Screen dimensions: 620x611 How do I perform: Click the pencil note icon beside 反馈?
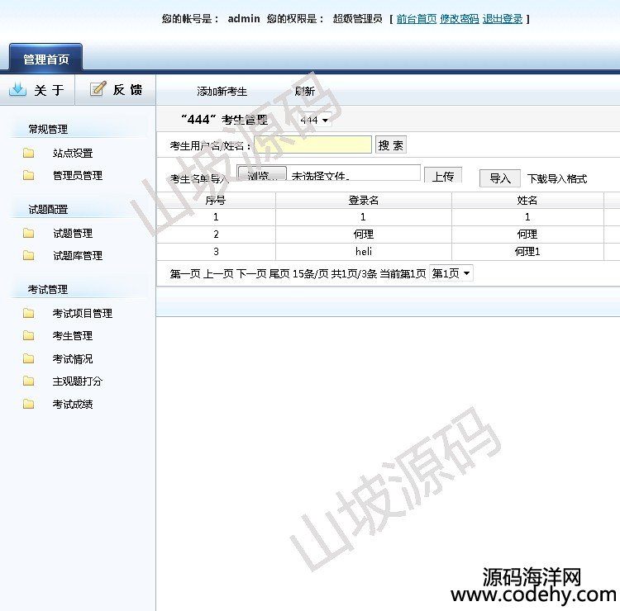pos(98,88)
